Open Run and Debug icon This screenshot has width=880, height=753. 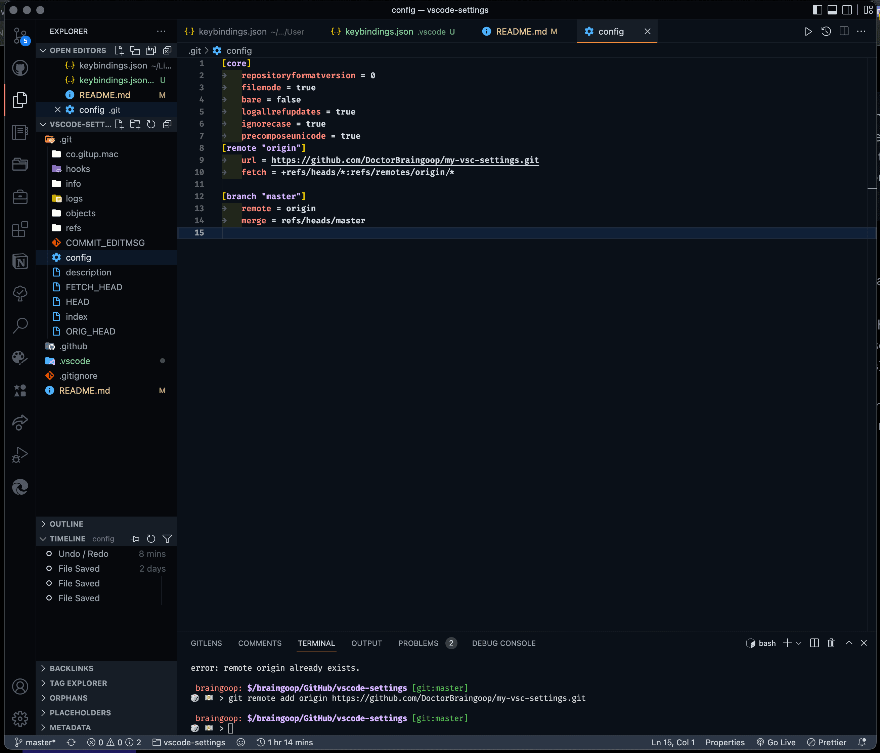20,454
